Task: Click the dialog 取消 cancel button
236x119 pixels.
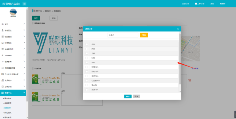Action: [x=136, y=96]
